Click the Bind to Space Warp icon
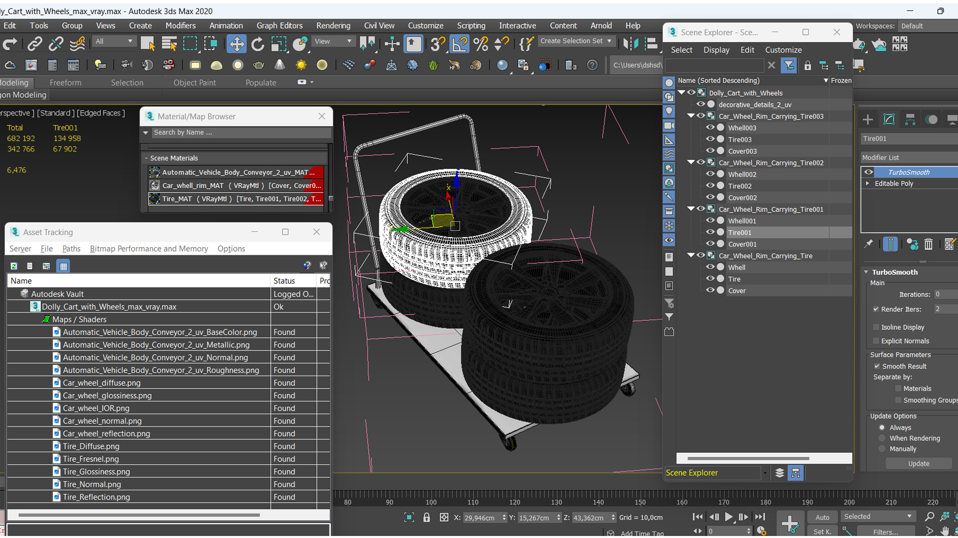This screenshot has height=538, width=958. [x=77, y=44]
